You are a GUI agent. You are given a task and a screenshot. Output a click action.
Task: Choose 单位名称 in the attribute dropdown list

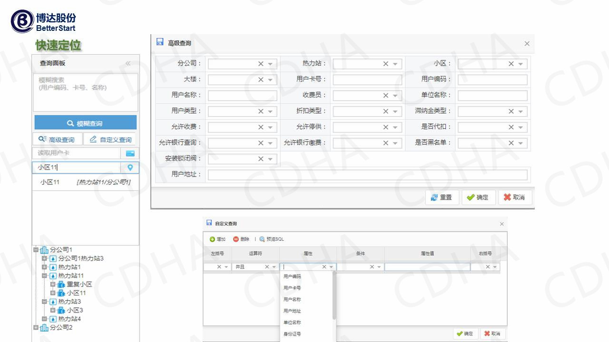[x=292, y=323]
